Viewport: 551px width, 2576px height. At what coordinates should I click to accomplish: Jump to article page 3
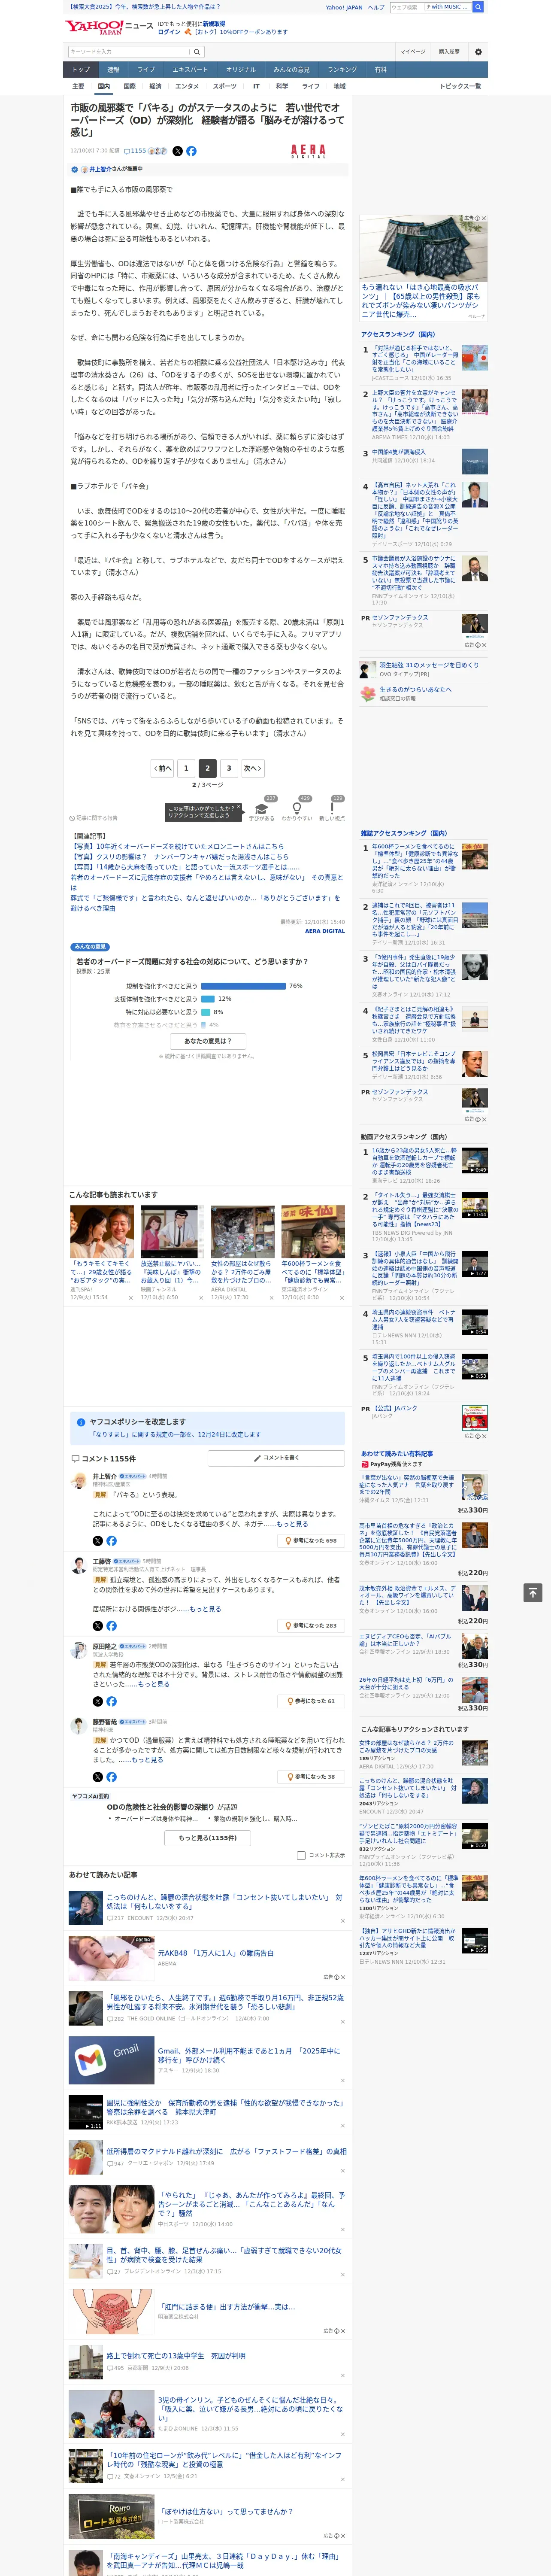(x=229, y=768)
